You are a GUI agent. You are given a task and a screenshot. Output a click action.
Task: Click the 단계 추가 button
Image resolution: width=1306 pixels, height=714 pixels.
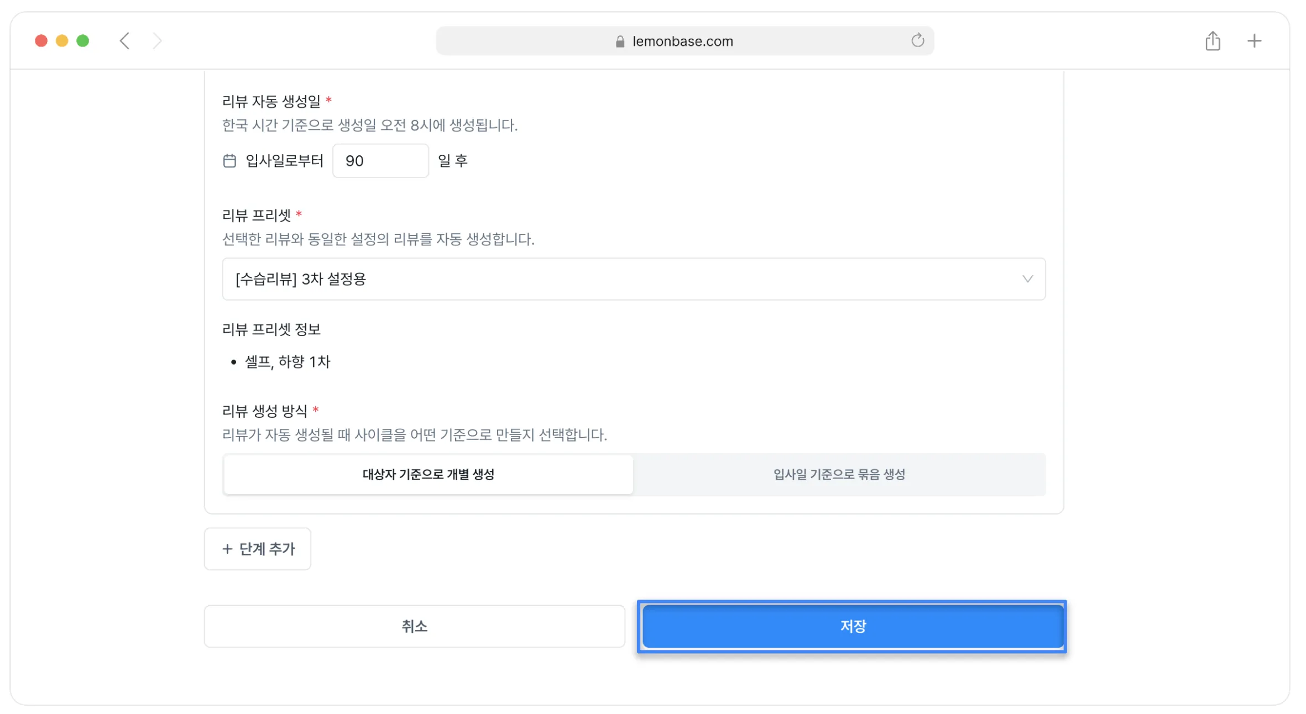coord(258,549)
